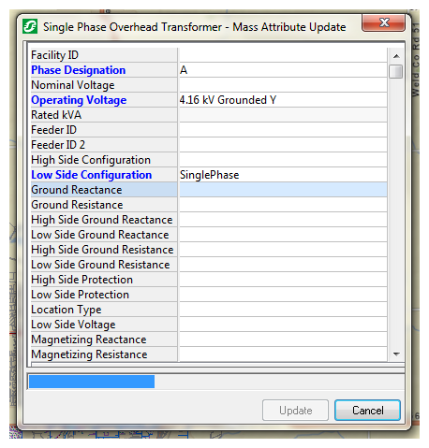Click the blue progress bar
429x448 pixels.
coord(92,382)
